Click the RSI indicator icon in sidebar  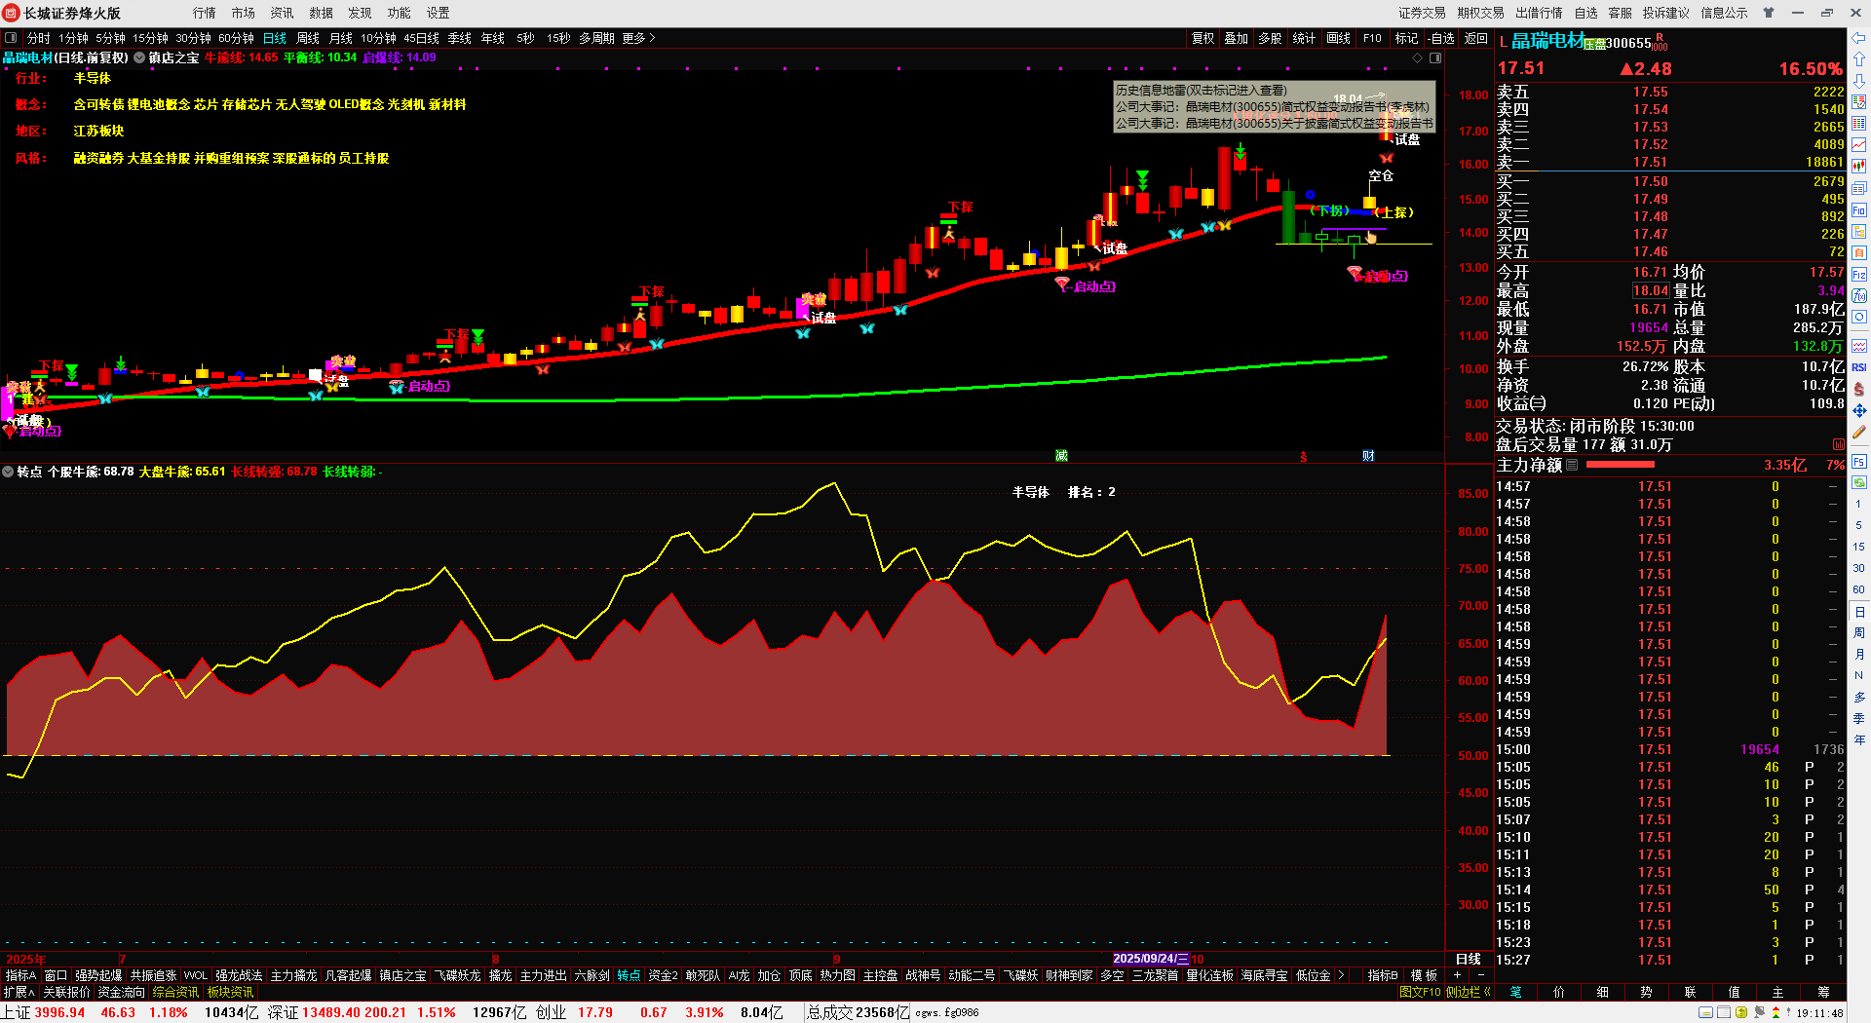click(1859, 367)
